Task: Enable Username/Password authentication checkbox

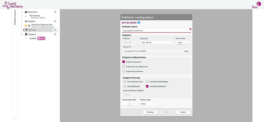Action: pyautogui.click(x=124, y=67)
